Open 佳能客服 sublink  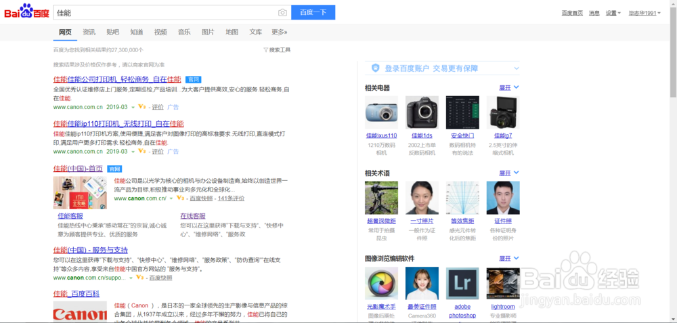[x=70, y=216]
